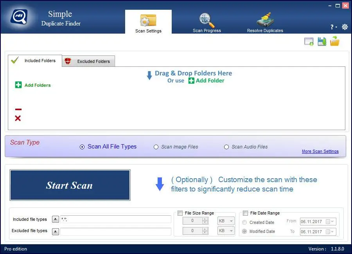Select the Modified Date radio button
Screen dimensions: 352x254
(244, 231)
